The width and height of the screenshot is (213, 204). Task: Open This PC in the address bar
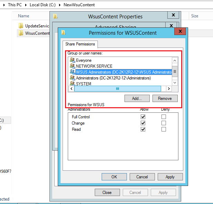pos(15,5)
